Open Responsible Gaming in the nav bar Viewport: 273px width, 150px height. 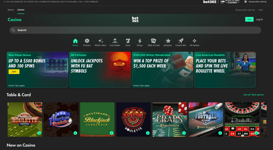(x=245, y=10)
